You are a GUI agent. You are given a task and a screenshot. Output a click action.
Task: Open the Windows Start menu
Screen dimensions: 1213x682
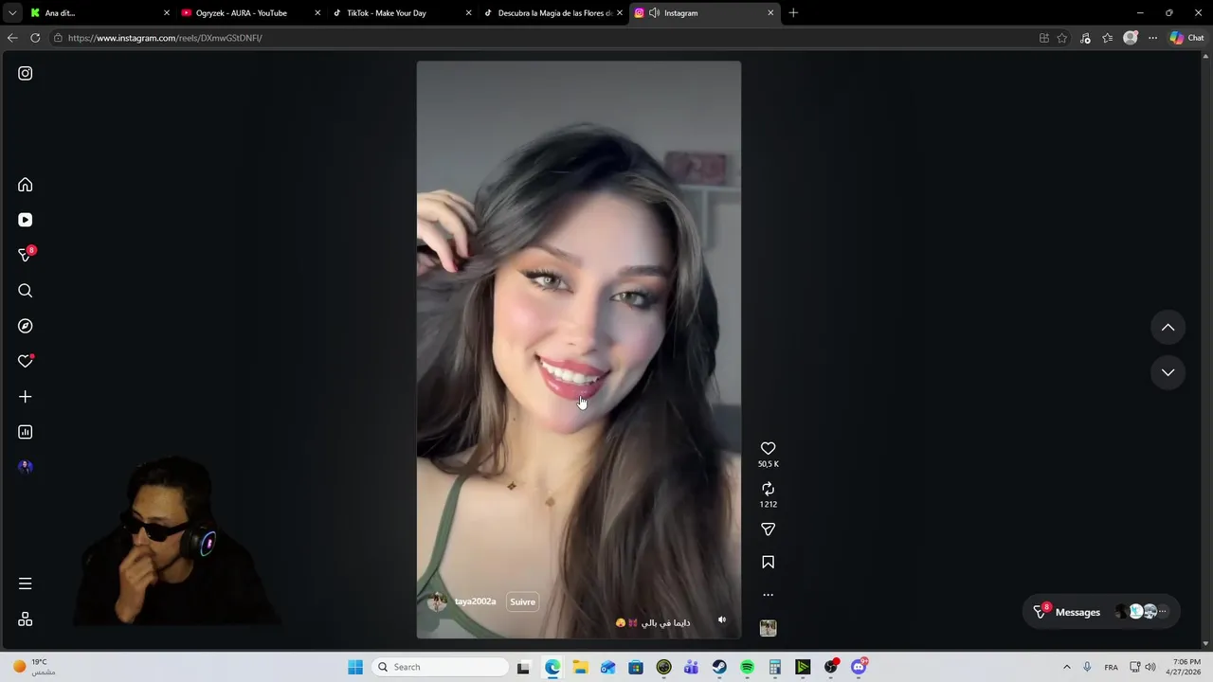tap(355, 667)
